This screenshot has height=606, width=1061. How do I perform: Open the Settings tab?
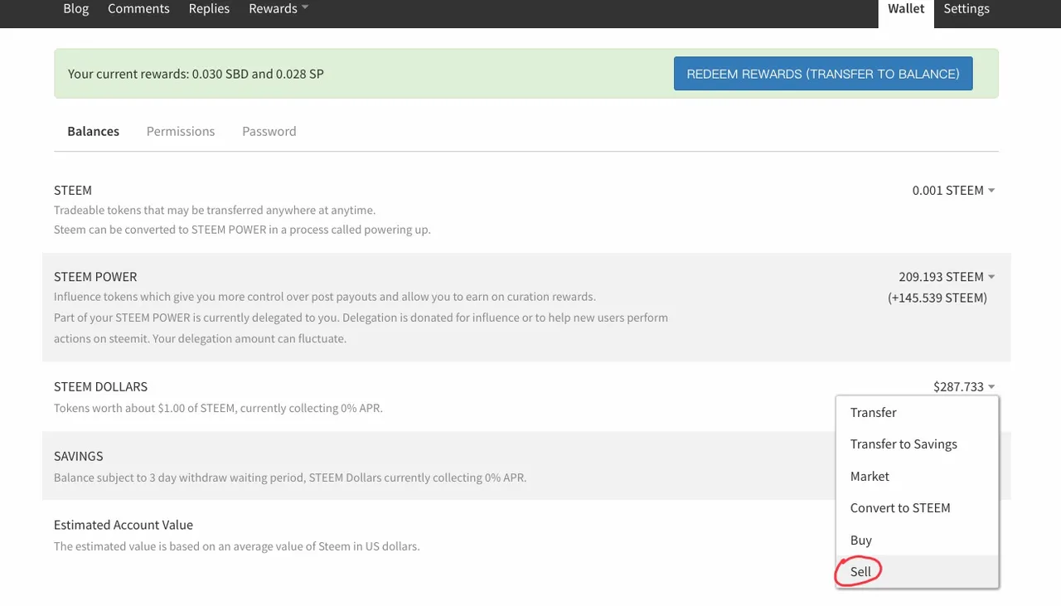click(967, 8)
